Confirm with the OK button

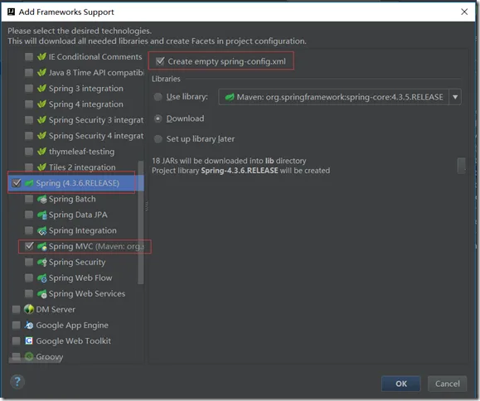pos(401,384)
